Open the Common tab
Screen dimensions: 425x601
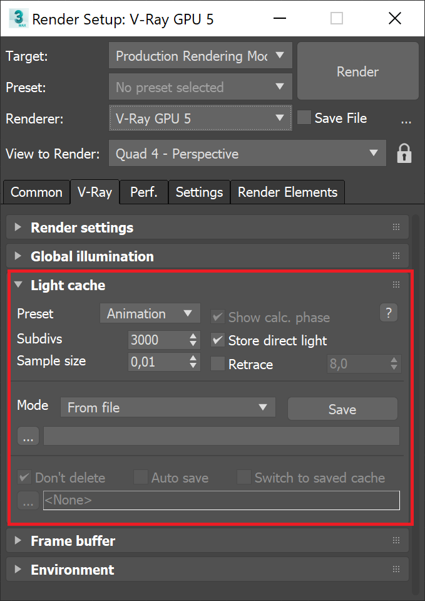tap(36, 192)
